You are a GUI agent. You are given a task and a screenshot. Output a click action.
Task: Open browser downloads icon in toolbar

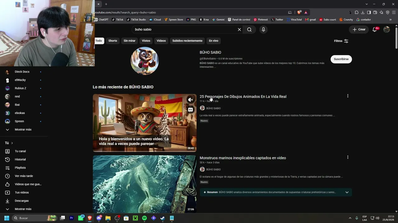click(363, 12)
